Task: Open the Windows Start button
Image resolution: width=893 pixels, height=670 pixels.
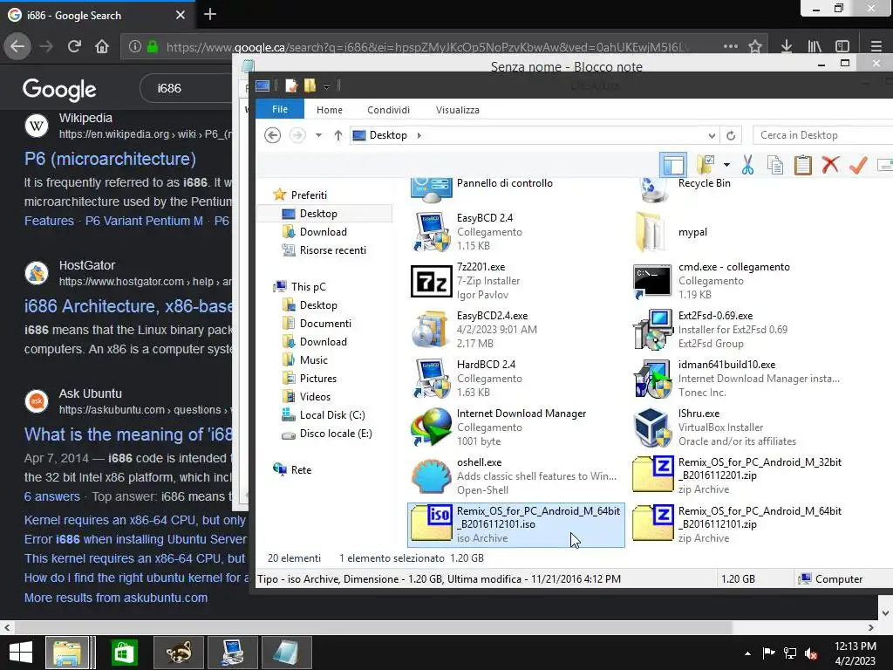Action: coord(21,653)
